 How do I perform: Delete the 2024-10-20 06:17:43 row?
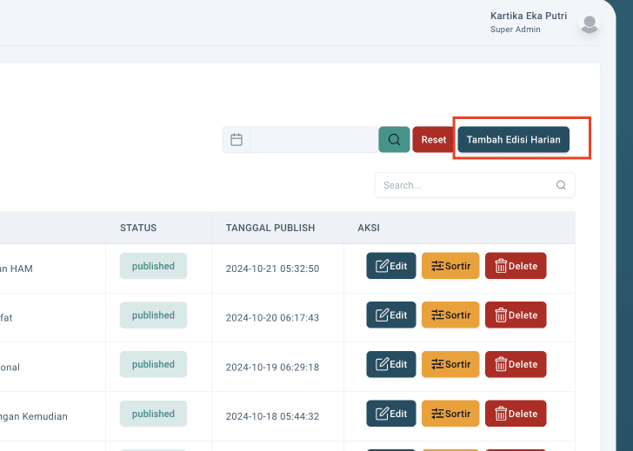[516, 315]
